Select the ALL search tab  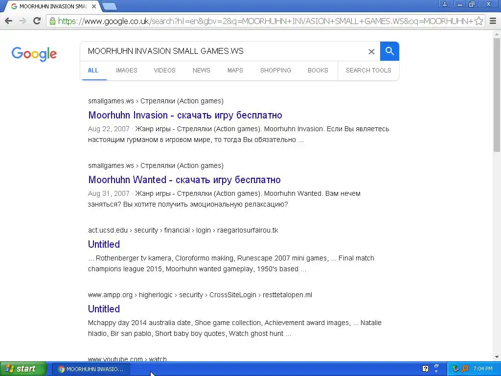click(93, 70)
